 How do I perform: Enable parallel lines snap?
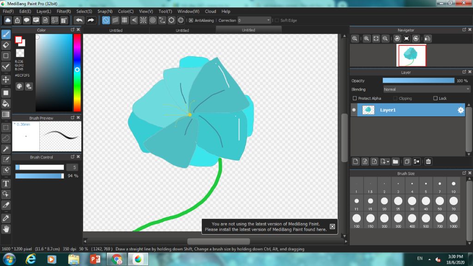(x=115, y=20)
